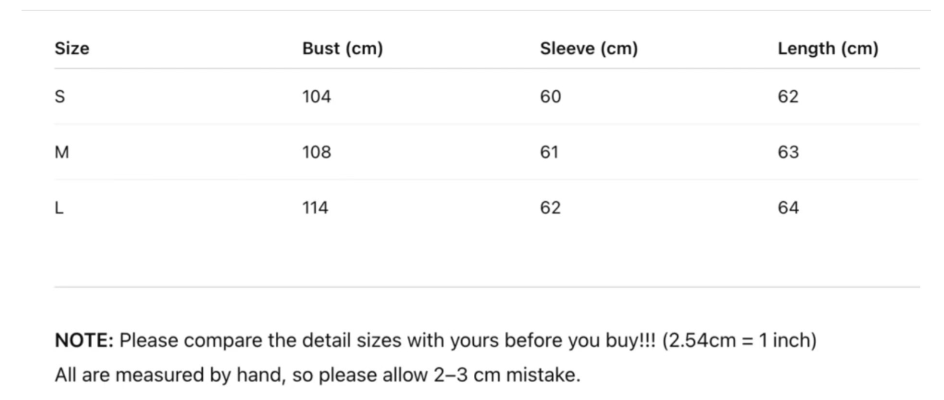Select the S size row label

(60, 97)
